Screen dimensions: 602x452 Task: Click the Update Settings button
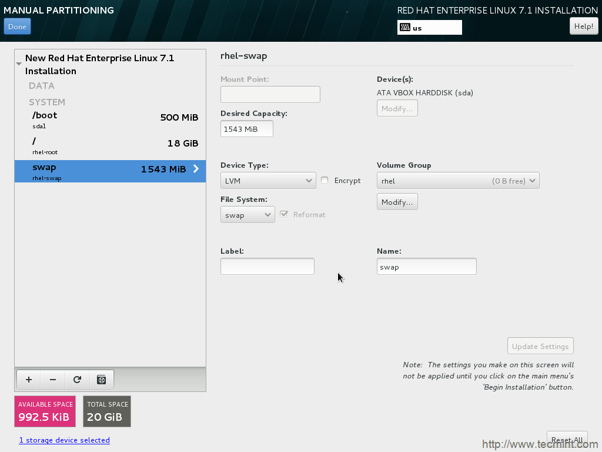[x=540, y=346]
